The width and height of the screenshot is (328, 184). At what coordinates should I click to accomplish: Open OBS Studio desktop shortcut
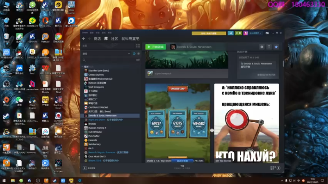6,85
